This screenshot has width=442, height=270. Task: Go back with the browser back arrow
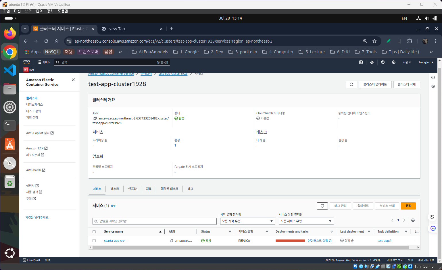[26, 41]
